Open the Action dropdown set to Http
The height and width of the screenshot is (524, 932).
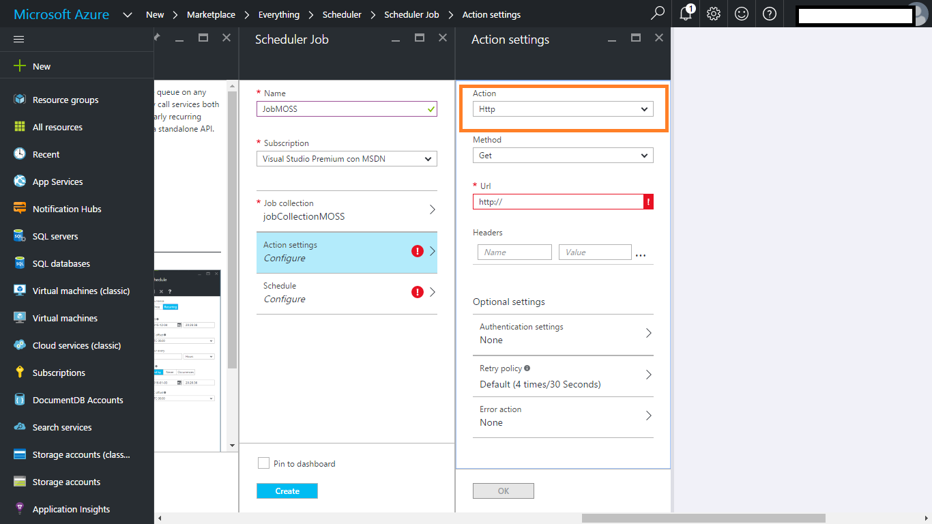click(x=562, y=109)
